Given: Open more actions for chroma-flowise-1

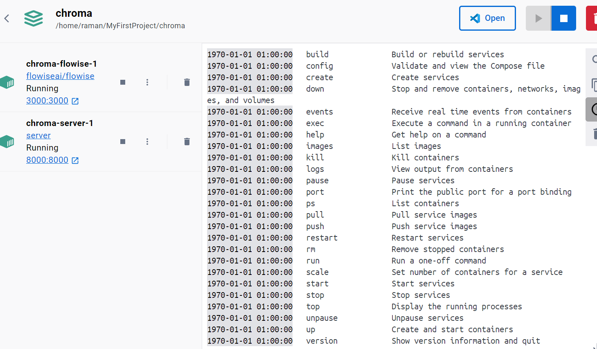Looking at the screenshot, I should pos(147,82).
